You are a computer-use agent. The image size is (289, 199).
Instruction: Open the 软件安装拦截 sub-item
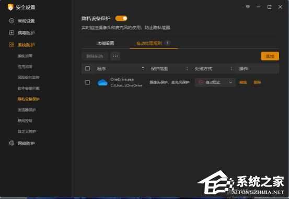[28, 89]
